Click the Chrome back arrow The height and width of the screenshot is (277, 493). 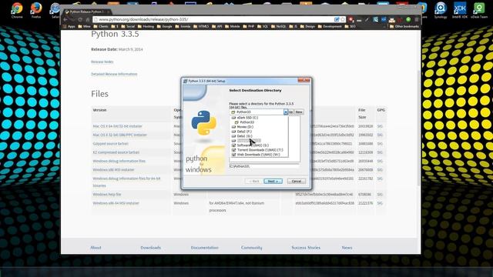point(65,19)
